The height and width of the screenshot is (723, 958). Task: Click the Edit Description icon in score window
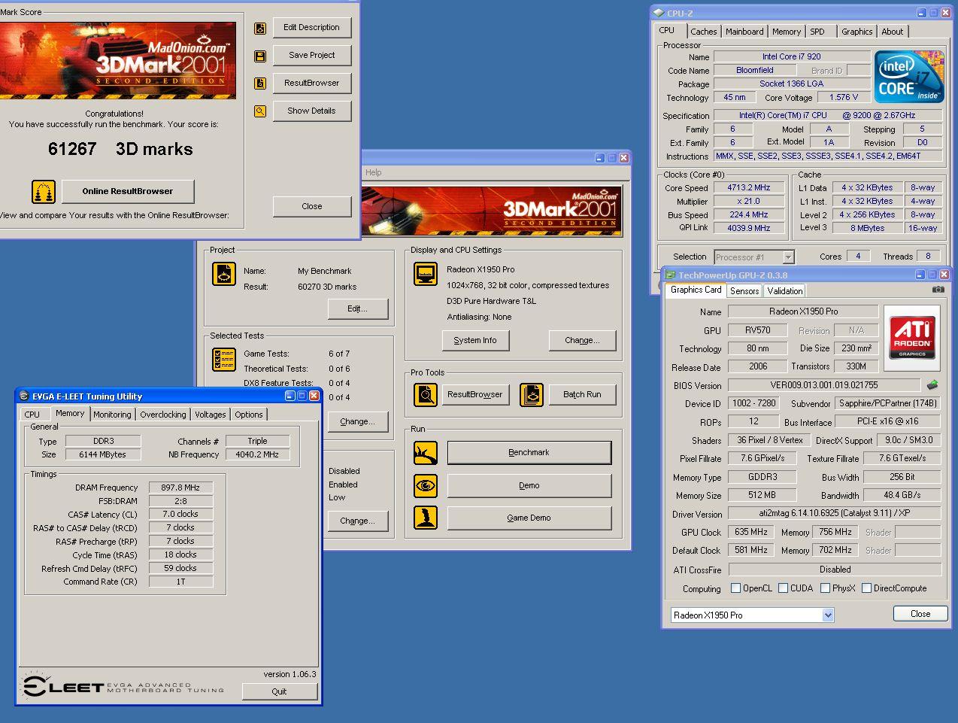coord(260,28)
